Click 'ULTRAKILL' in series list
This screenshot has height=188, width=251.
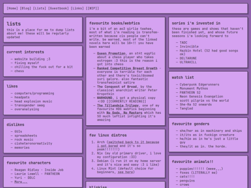coord(188,62)
